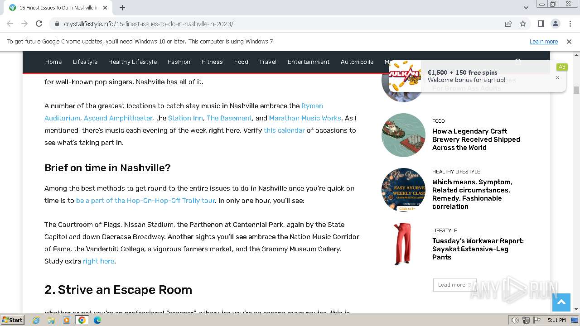Click the red wide-leg pants thumbnail
This screenshot has width=580, height=326.
pyautogui.click(x=403, y=244)
